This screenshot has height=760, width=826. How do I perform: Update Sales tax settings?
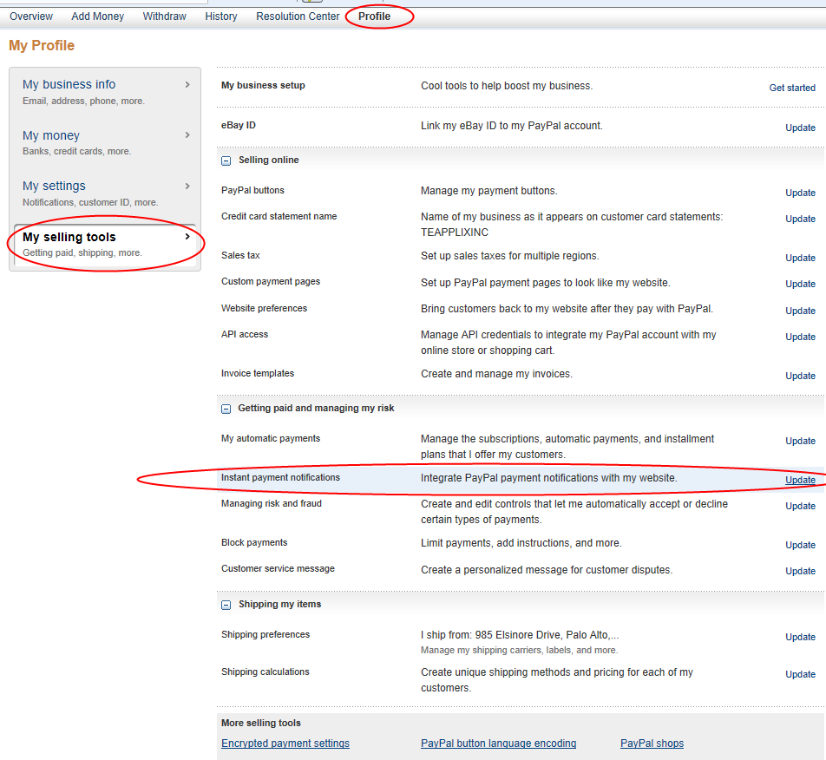800,258
